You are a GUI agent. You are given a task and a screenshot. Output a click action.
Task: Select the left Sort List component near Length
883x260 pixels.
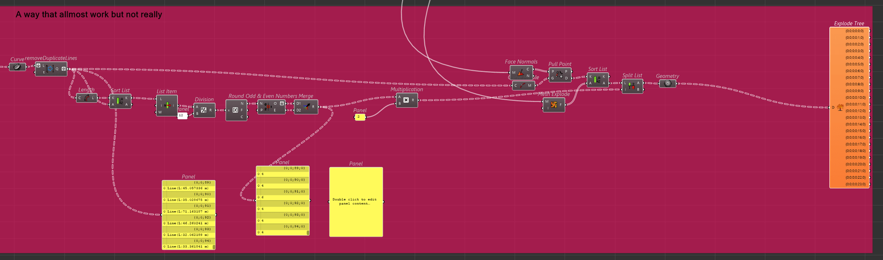120,101
